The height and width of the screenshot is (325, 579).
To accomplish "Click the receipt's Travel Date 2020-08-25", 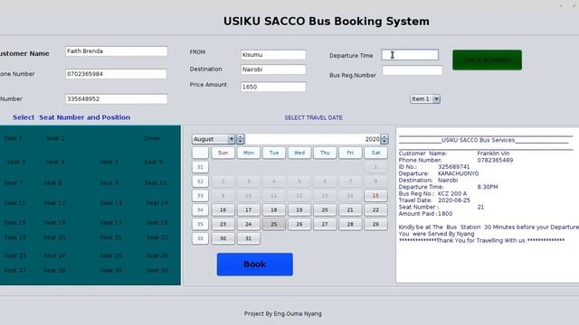I will [434, 200].
